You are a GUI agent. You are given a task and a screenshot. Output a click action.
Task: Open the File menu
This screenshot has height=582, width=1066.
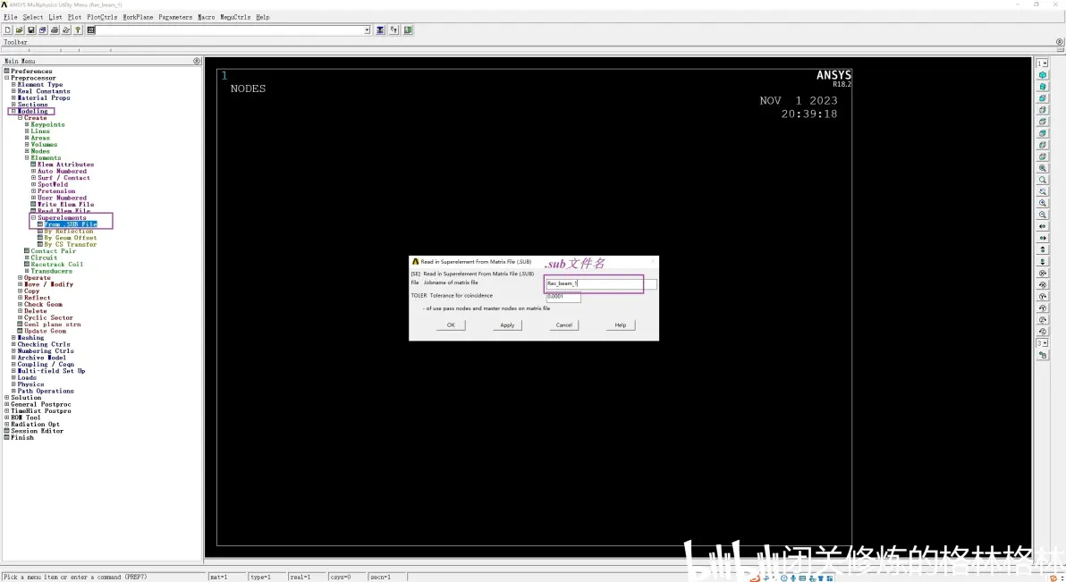10,17
